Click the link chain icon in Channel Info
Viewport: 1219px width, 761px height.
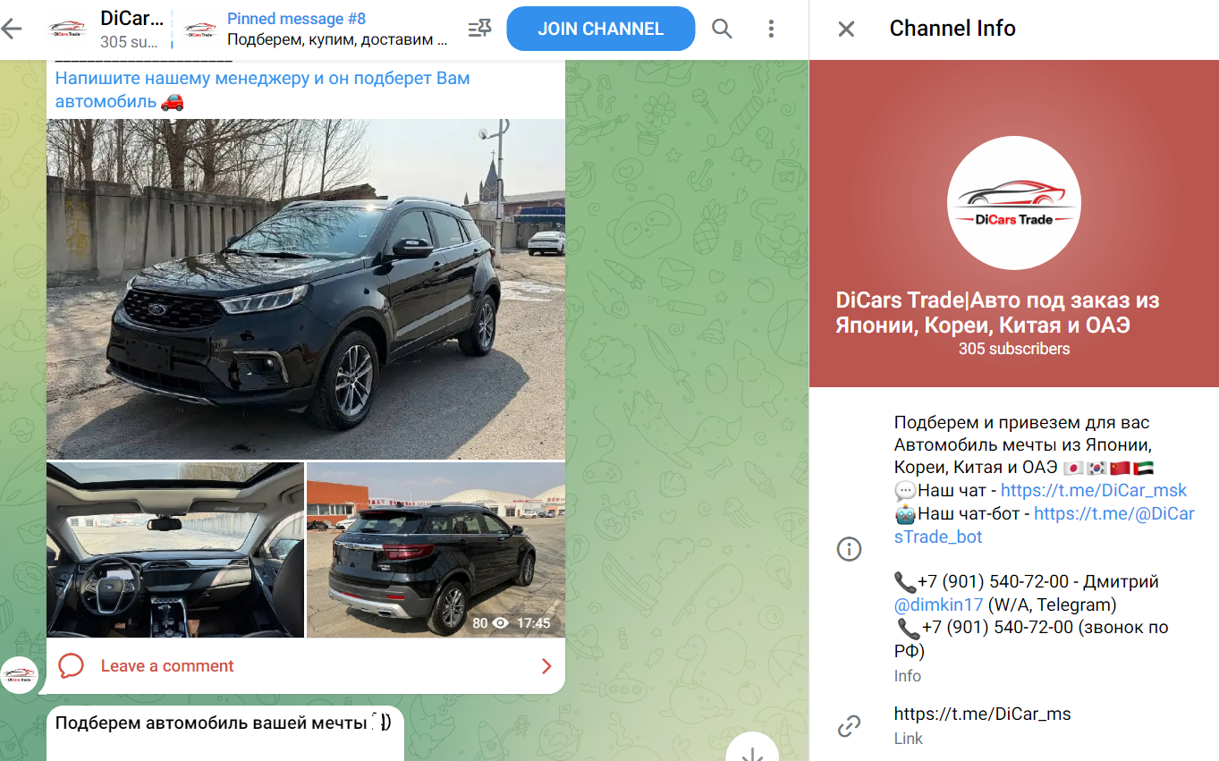(x=849, y=727)
